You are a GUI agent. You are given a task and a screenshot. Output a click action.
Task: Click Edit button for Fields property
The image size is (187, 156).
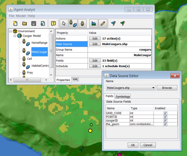pyautogui.click(x=95, y=61)
